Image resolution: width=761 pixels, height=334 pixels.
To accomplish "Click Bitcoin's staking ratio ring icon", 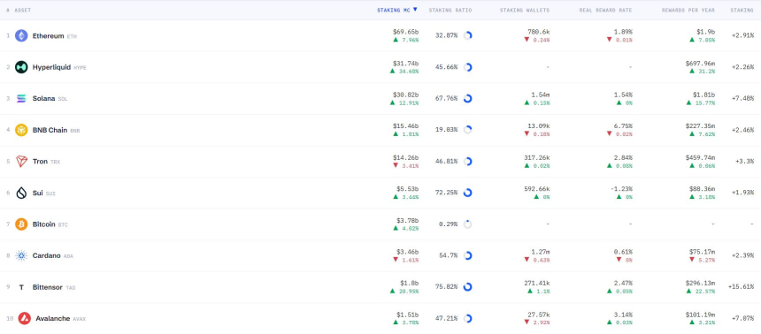I will 468,224.
